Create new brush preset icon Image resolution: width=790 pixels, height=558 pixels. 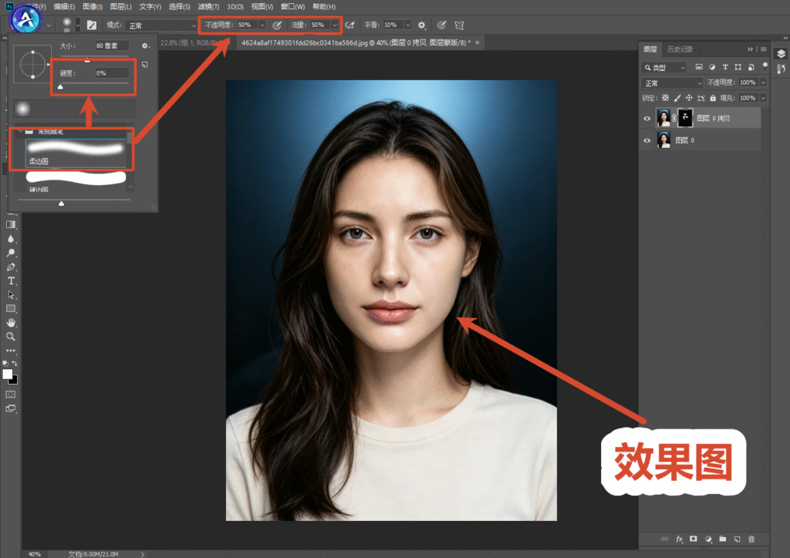point(145,65)
